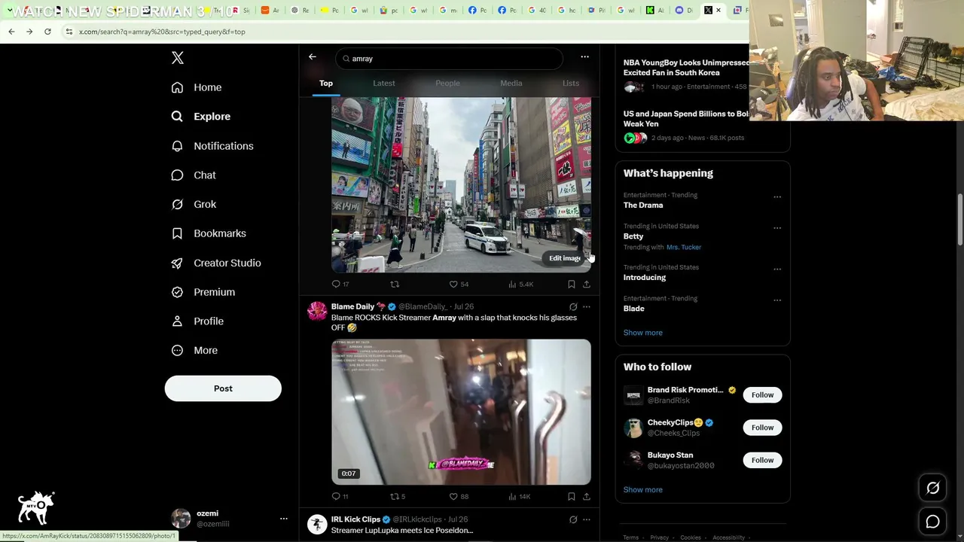View analytics showing 14K views

click(520, 497)
